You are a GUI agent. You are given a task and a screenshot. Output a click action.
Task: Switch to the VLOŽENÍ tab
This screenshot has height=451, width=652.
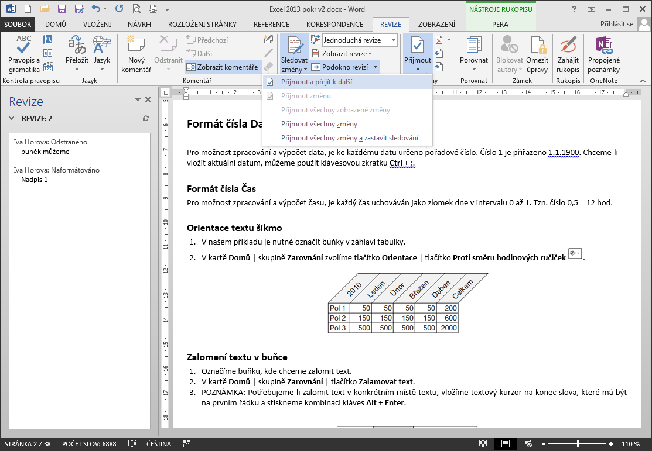pos(97,24)
